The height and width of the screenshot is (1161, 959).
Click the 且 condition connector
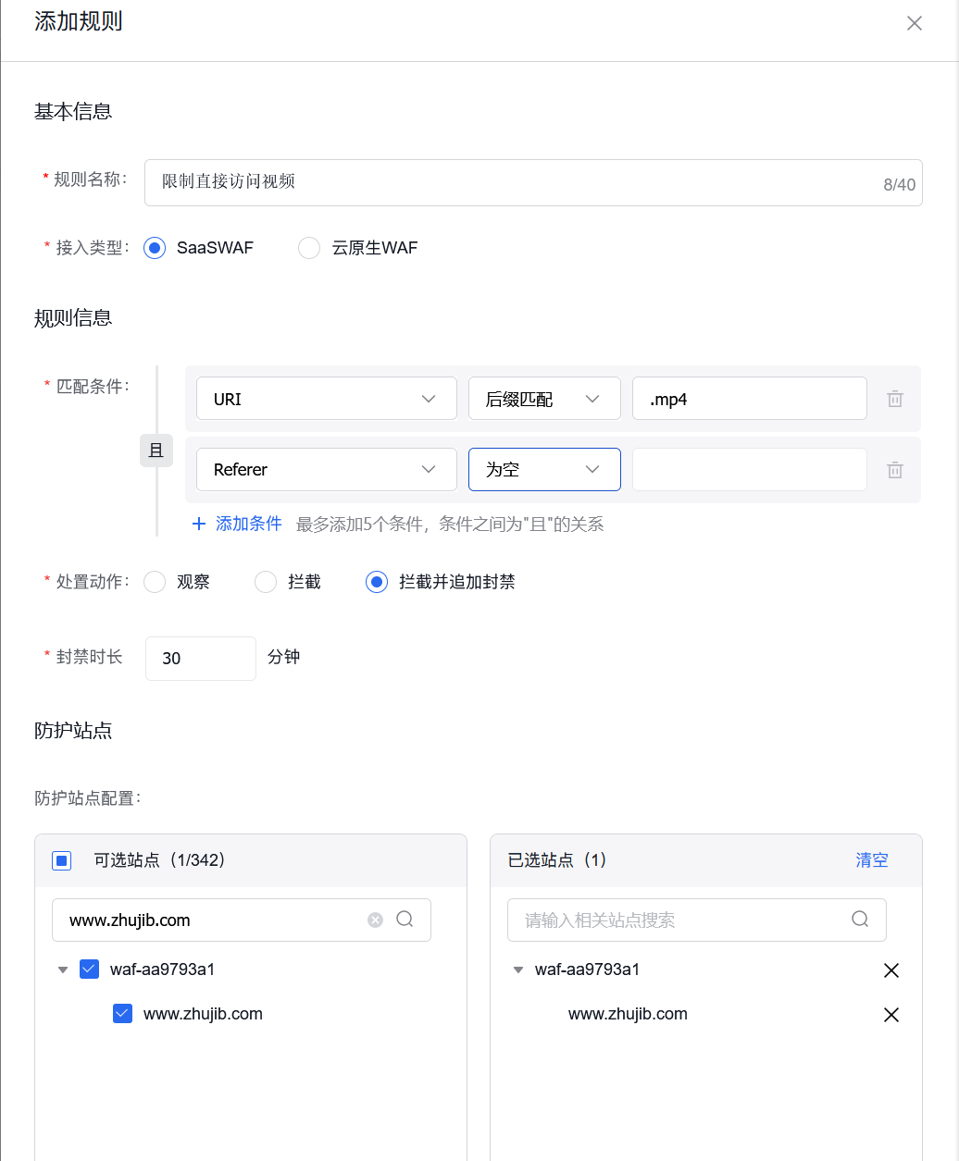(x=156, y=451)
